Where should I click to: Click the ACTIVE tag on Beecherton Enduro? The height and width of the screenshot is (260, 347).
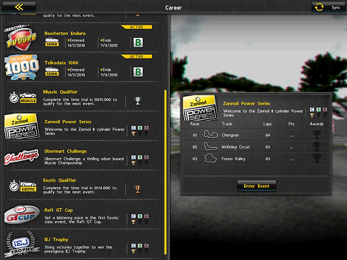136,27
